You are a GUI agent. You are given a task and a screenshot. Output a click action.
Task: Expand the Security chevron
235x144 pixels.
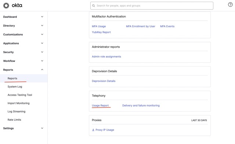(x=42, y=52)
